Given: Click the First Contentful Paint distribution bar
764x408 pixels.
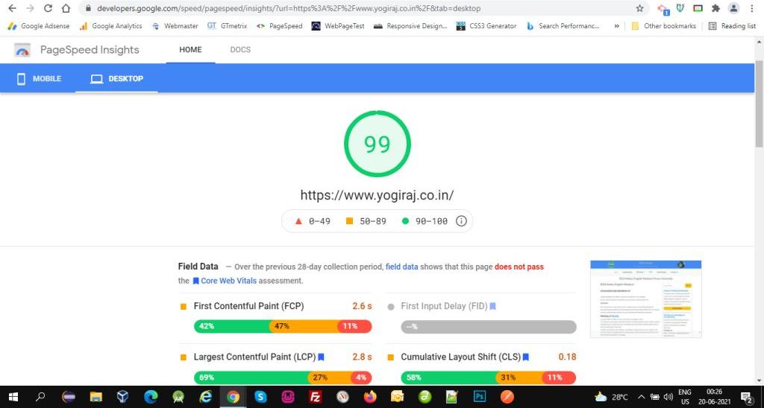Looking at the screenshot, I should pyautogui.click(x=283, y=326).
